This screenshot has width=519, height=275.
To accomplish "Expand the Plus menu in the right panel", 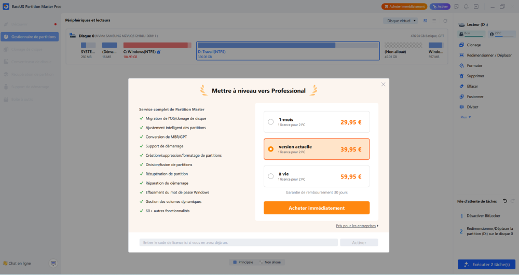I will point(466,117).
